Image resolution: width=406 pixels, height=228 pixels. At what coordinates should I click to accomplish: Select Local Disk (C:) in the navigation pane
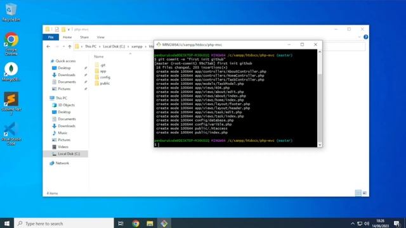coord(66,154)
